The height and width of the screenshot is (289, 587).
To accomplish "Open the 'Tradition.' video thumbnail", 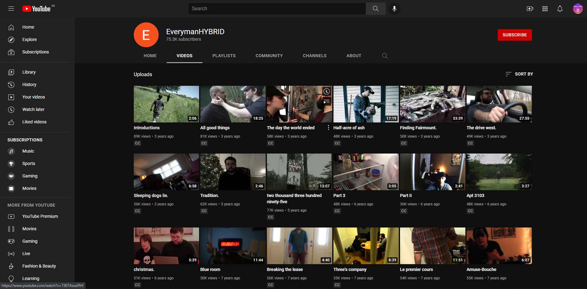I will point(233,172).
